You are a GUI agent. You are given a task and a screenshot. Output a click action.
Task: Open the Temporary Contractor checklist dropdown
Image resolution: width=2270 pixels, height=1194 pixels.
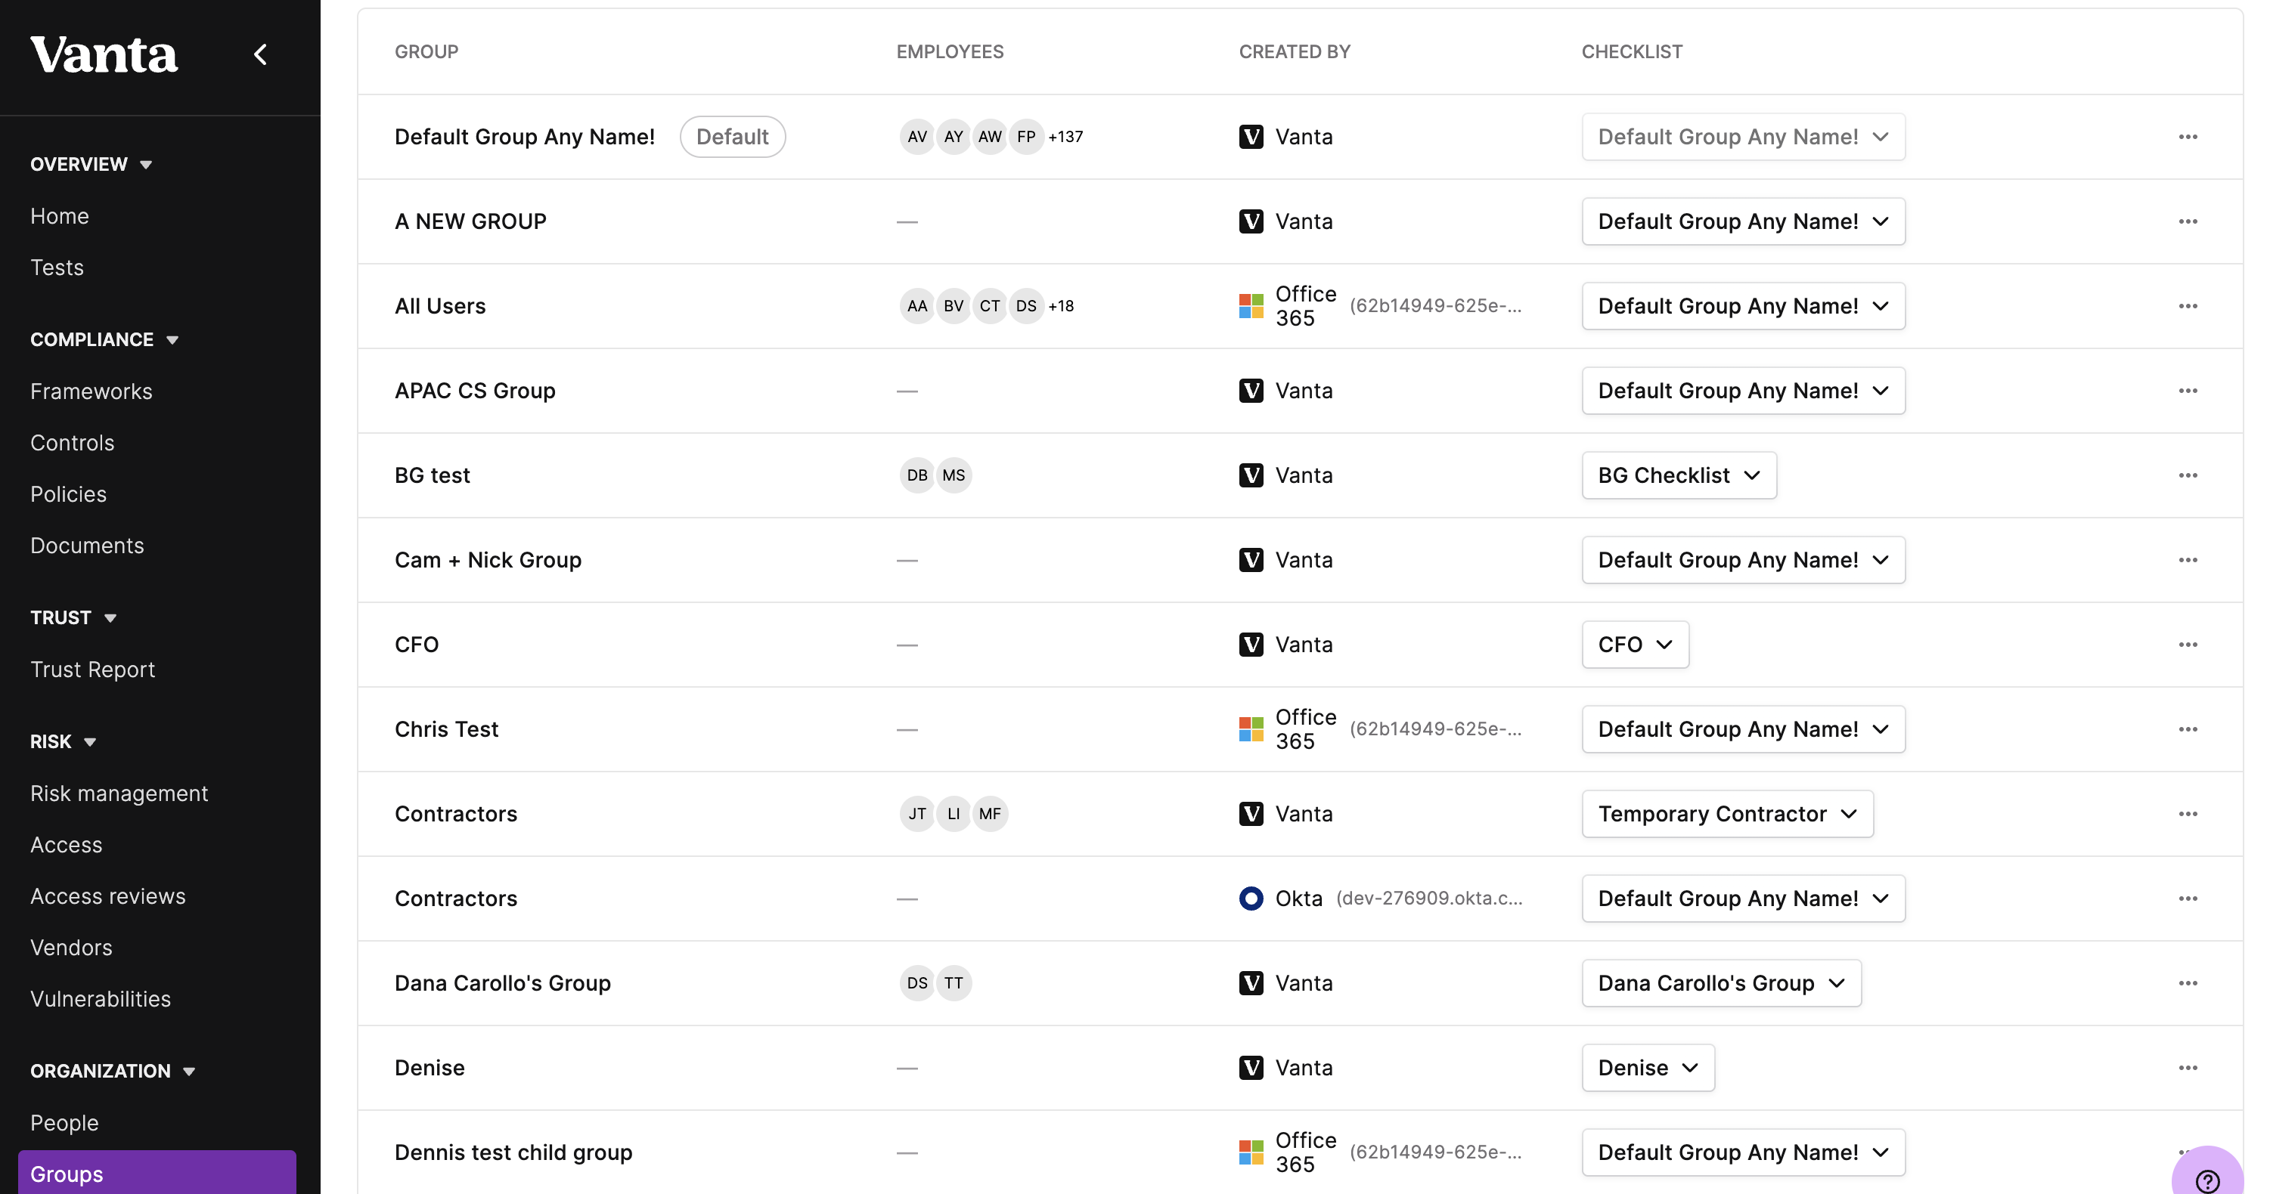point(1727,814)
